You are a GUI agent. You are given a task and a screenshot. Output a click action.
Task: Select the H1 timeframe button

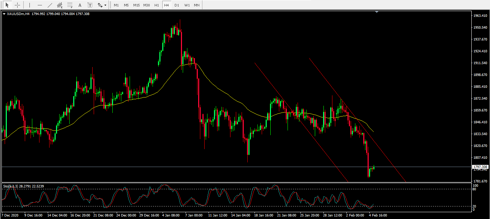(x=157, y=5)
